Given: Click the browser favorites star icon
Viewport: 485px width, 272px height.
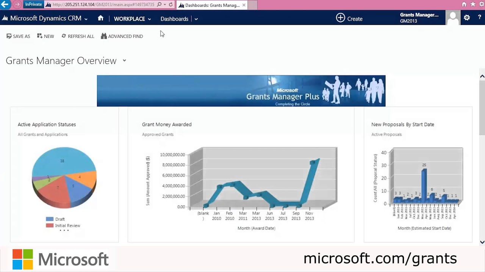Looking at the screenshot, I should click(x=473, y=5).
